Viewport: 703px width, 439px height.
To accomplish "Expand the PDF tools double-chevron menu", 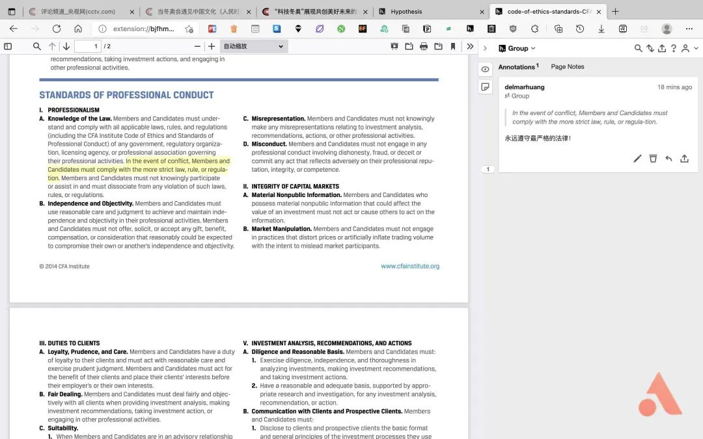I will coord(470,46).
